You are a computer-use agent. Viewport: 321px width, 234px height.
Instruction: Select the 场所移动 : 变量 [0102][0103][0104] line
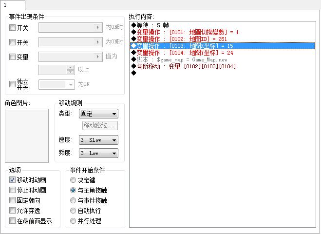[x=223, y=66]
